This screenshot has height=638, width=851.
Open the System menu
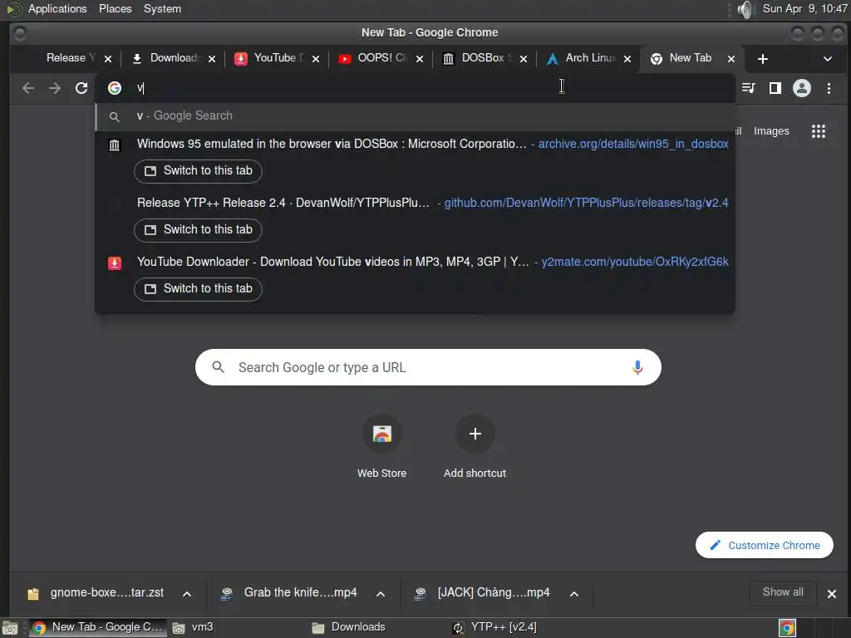pyautogui.click(x=162, y=8)
